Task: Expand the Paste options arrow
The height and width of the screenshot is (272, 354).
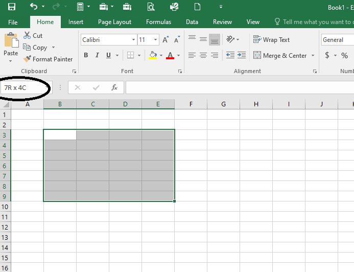Action: (x=10, y=61)
